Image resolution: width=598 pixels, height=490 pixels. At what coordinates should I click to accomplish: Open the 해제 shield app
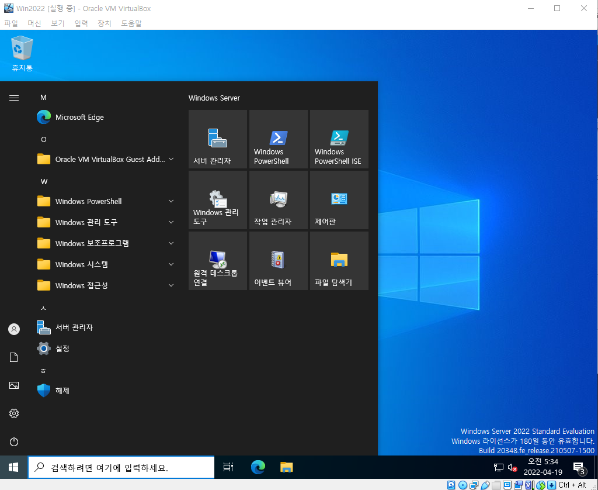pyautogui.click(x=106, y=391)
